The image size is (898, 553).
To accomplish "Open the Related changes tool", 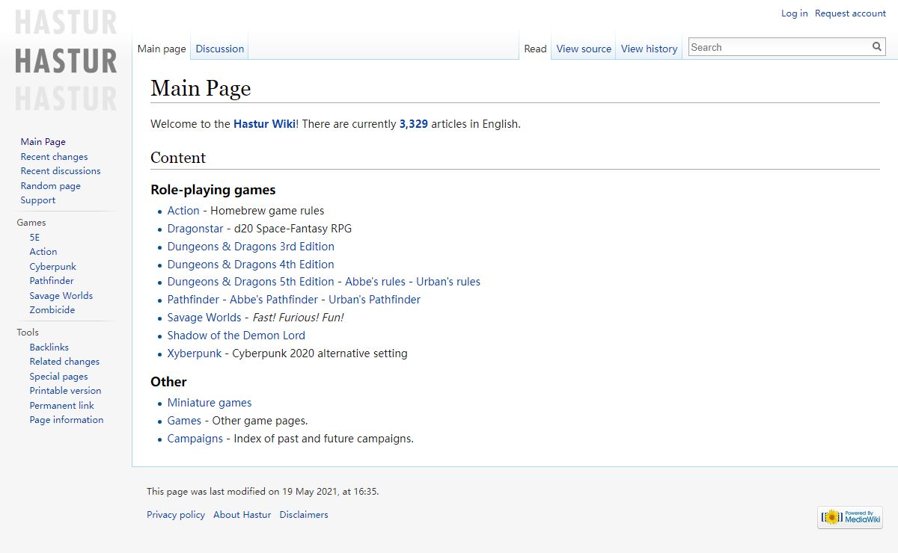I will pyautogui.click(x=64, y=362).
